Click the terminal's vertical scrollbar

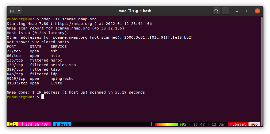click(262, 69)
